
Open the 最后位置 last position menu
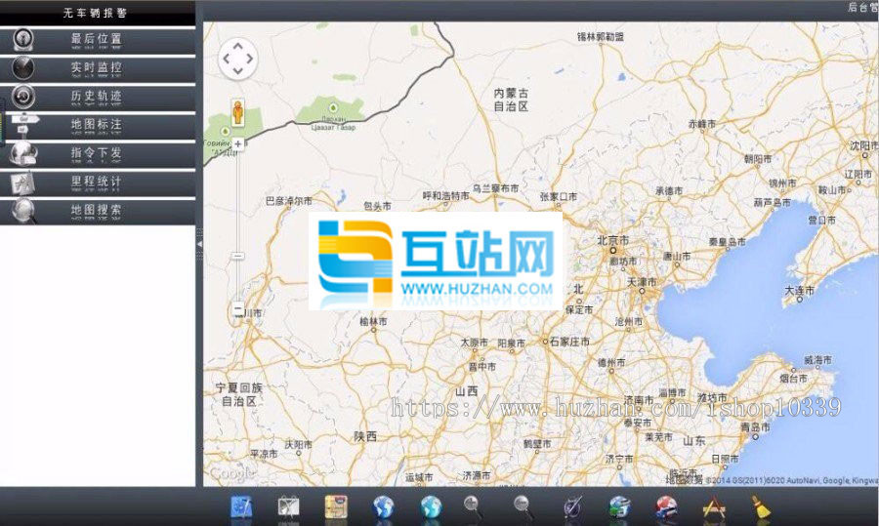(x=98, y=40)
